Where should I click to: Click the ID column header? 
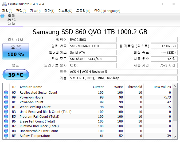point(14,87)
